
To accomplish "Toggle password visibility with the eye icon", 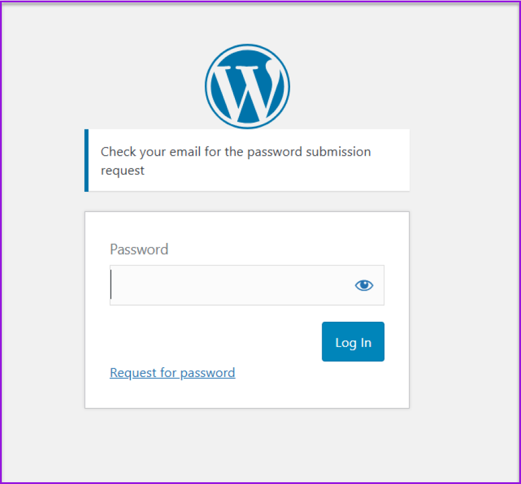I will coord(364,285).
